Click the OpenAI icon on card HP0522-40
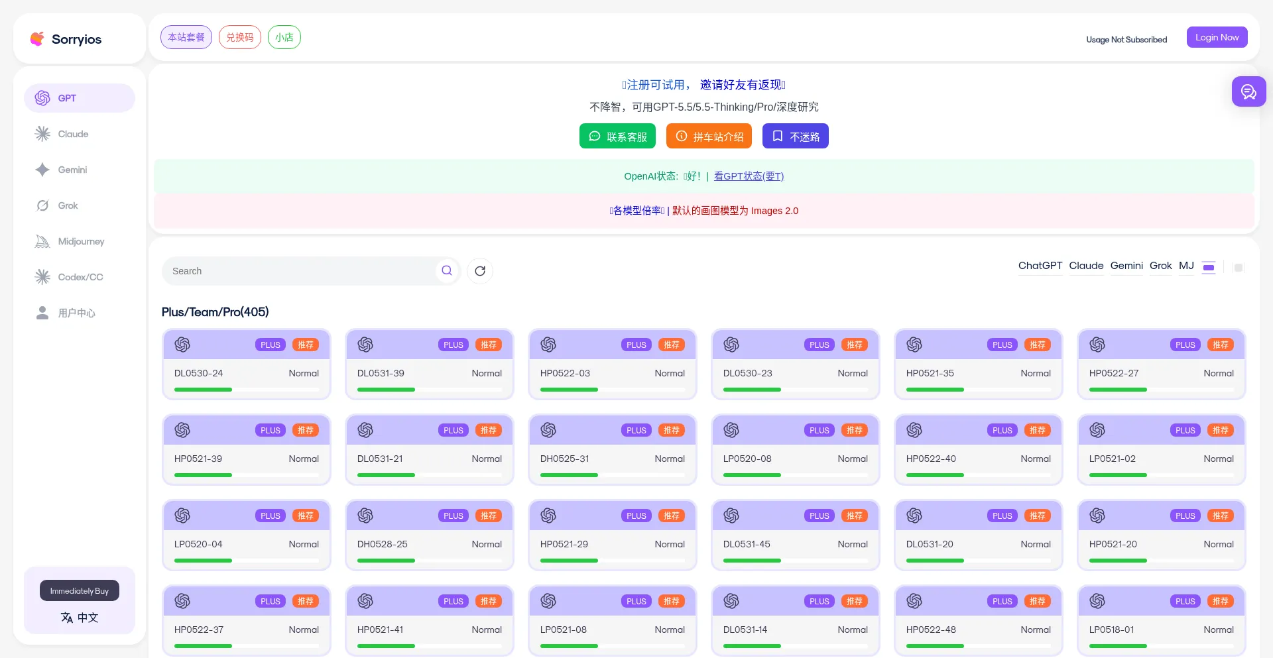This screenshot has width=1273, height=658. (914, 430)
